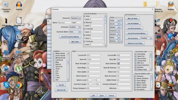Toggle the Sonic Wings special ability
The image size is (178, 100).
click(135, 81)
